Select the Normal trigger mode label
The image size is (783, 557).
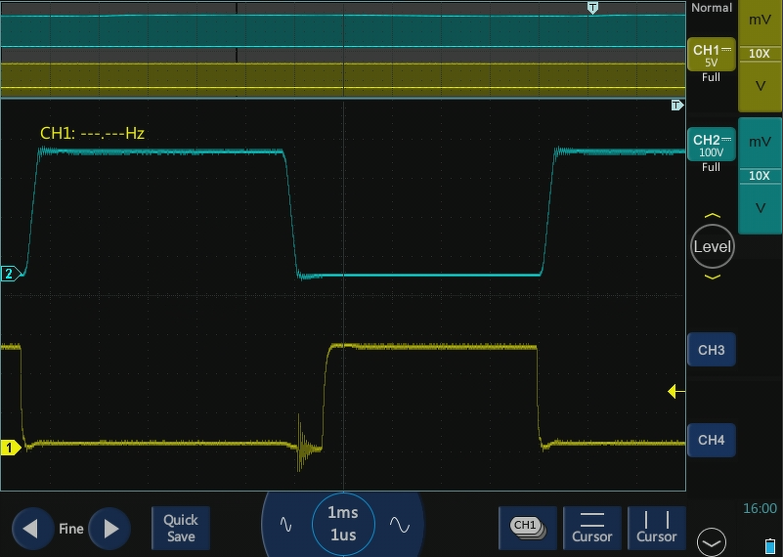712,8
